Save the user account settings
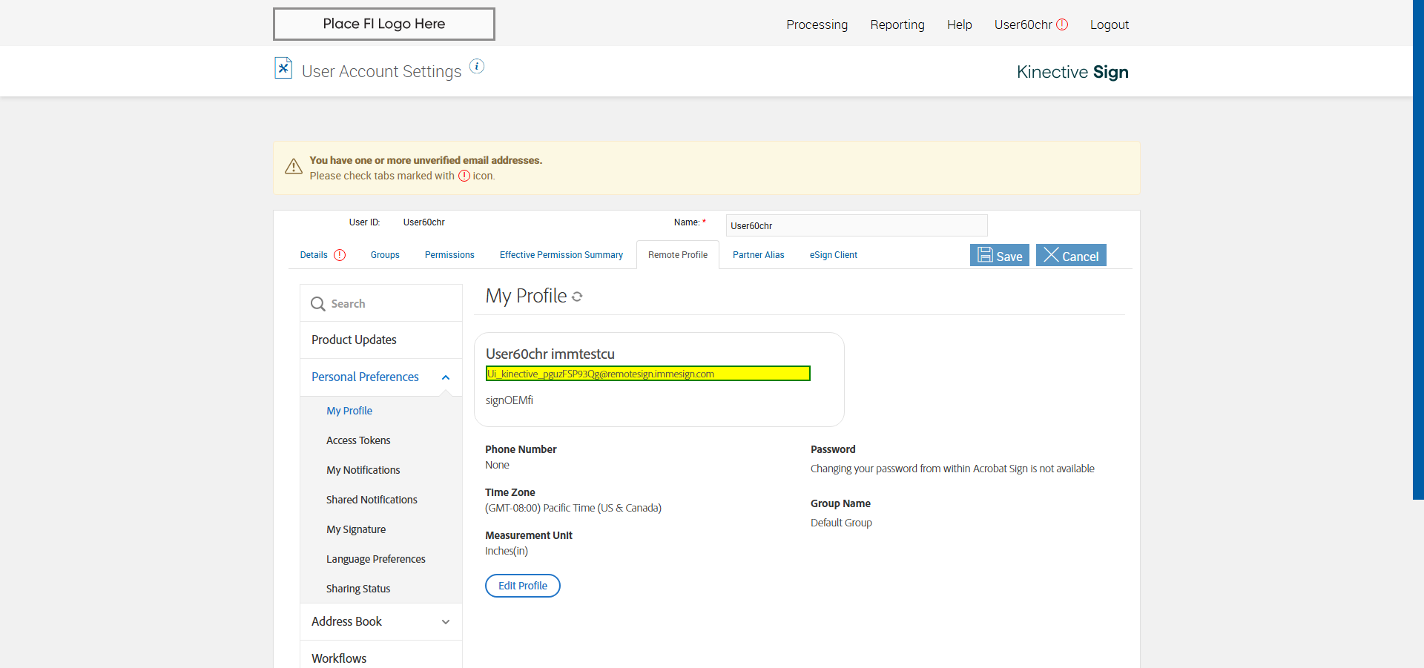1424x668 pixels. pos(999,255)
